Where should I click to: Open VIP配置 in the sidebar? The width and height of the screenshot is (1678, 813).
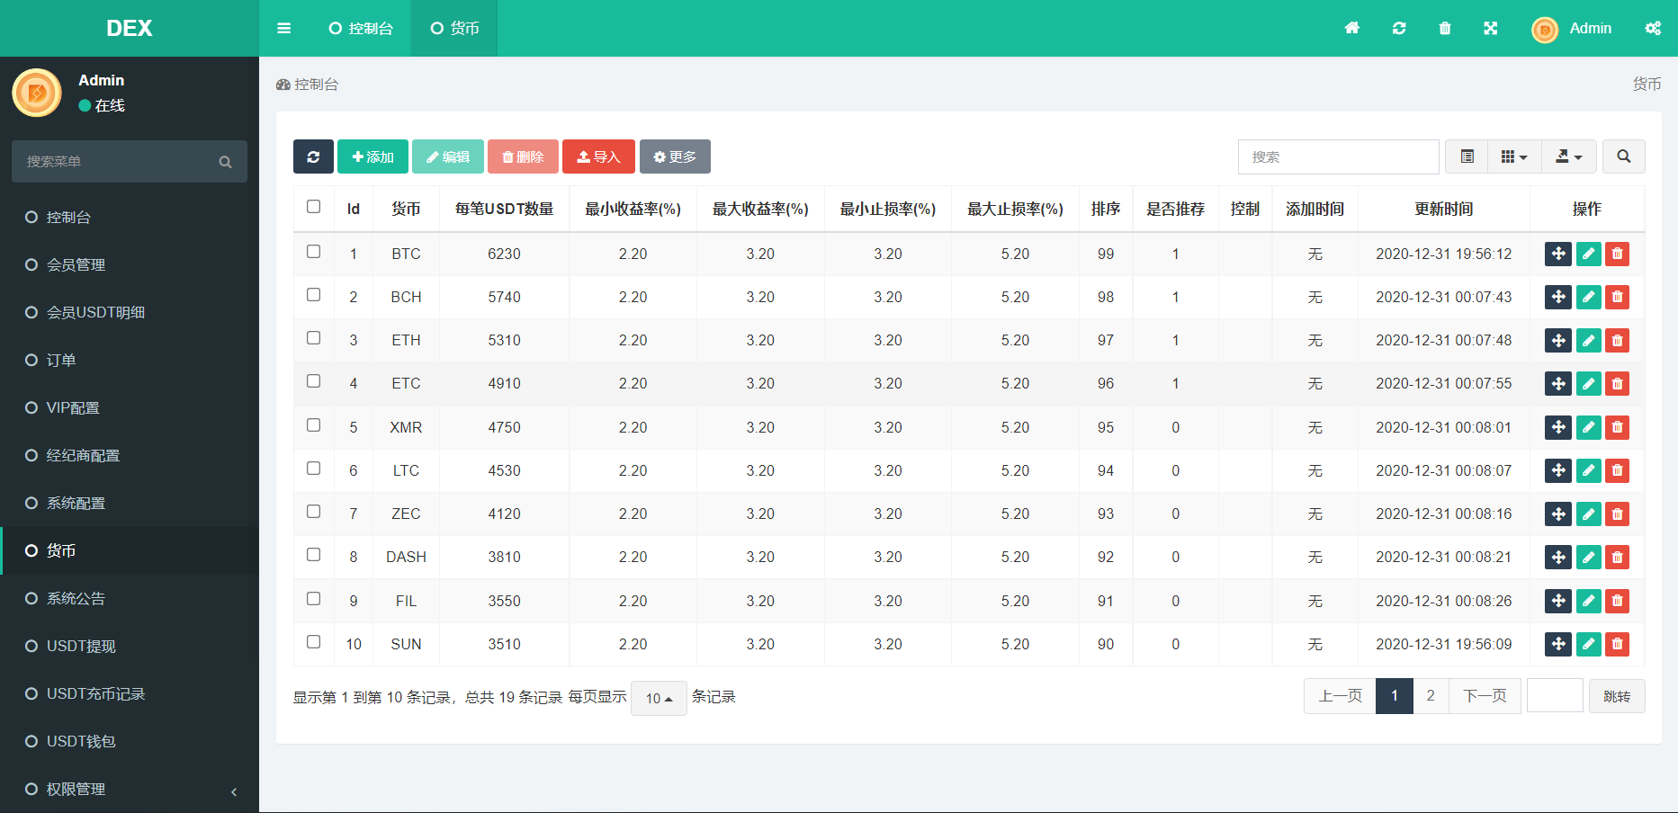130,407
